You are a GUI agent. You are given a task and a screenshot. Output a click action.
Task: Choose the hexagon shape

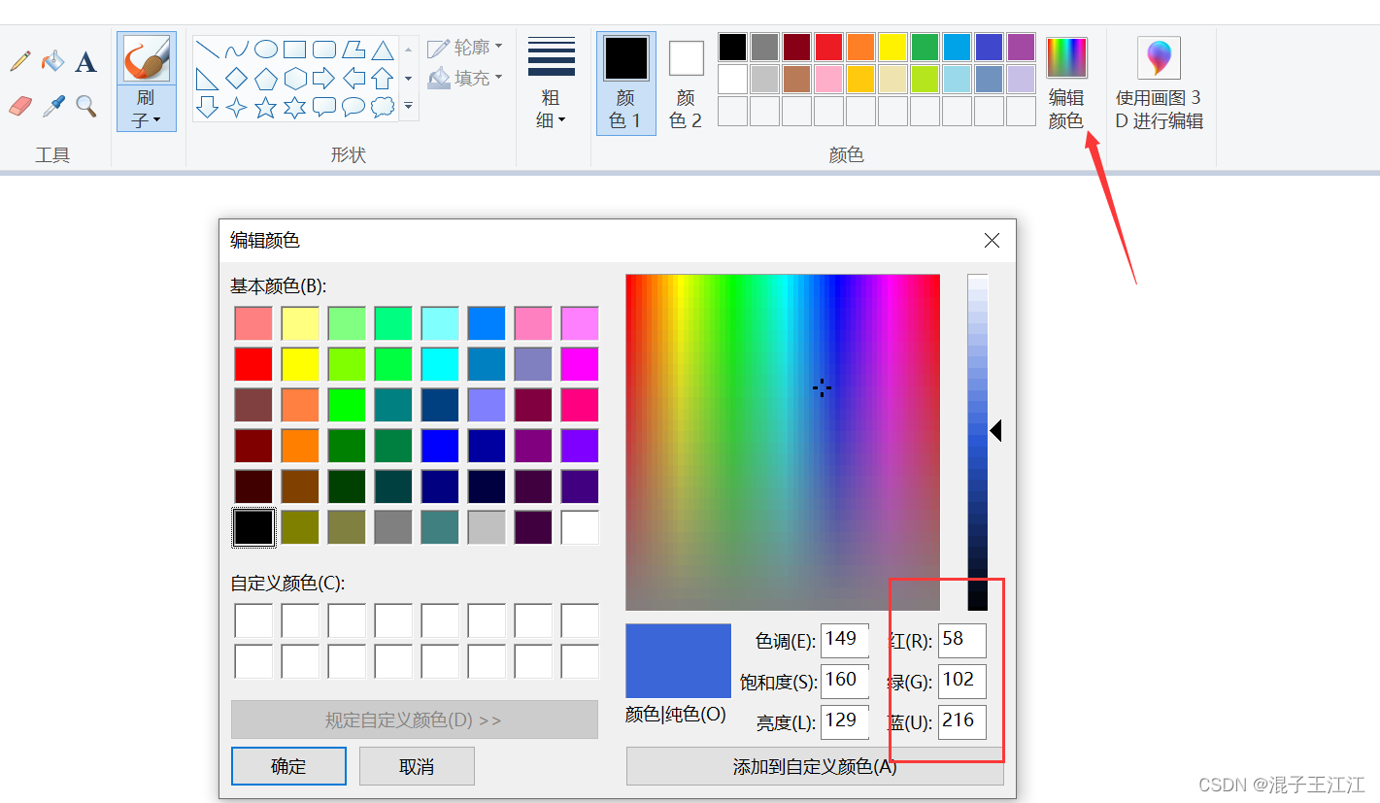294,79
